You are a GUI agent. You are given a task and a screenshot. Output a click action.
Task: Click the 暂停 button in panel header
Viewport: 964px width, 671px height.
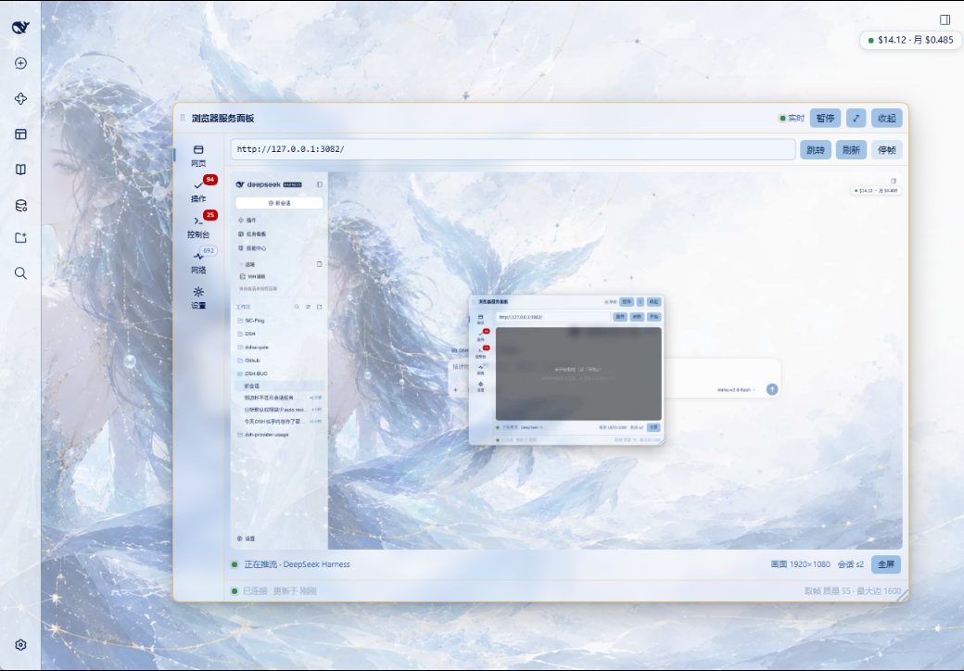[x=825, y=118]
